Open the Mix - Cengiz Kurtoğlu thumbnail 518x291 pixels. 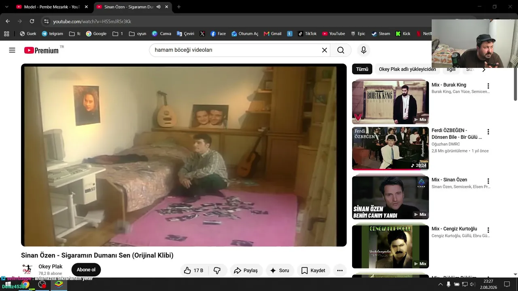[x=391, y=247]
